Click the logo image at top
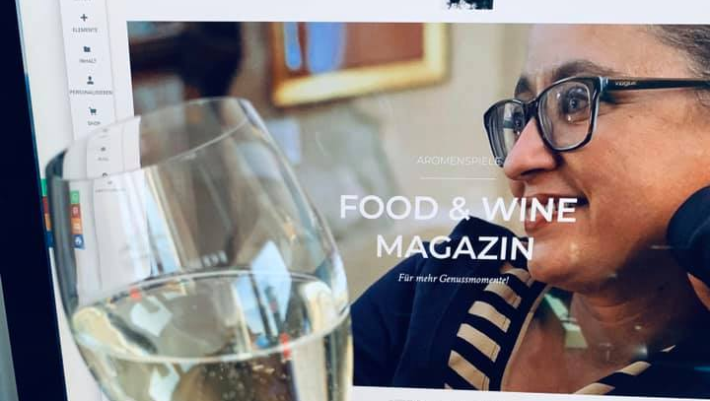The width and height of the screenshot is (710, 401). tap(469, 4)
